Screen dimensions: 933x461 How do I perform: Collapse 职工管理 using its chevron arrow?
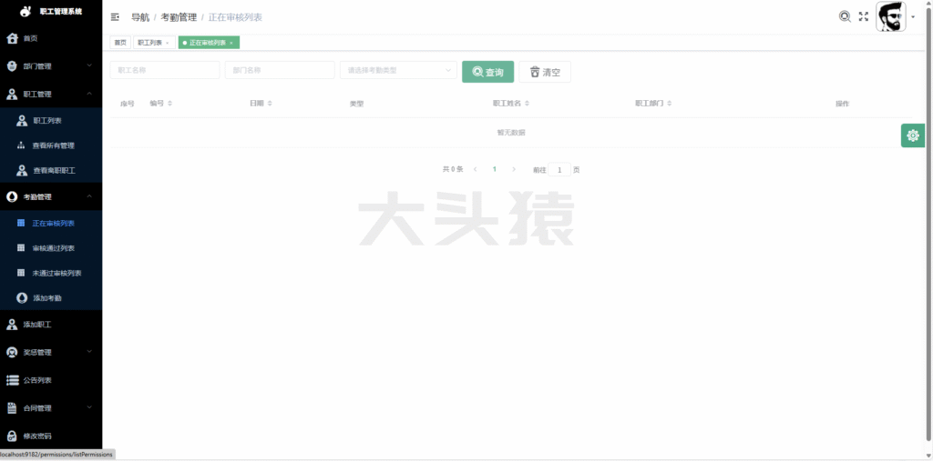coord(89,94)
